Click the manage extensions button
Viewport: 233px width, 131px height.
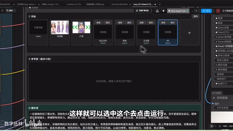coord(142,11)
